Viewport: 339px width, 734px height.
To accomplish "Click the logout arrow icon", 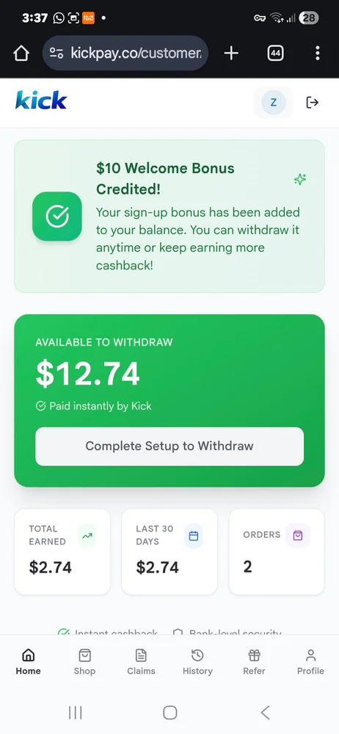I will (x=313, y=103).
